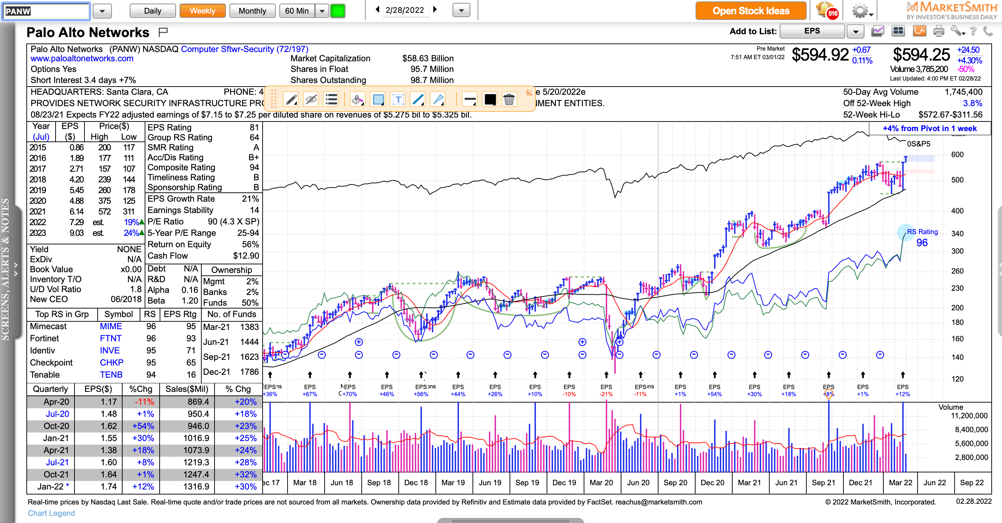Image resolution: width=1002 pixels, height=523 pixels.
Task: Click the RS Rating 96 chart label
Action: [922, 238]
